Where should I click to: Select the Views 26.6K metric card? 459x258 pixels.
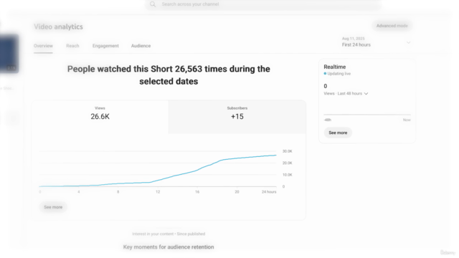(100, 117)
